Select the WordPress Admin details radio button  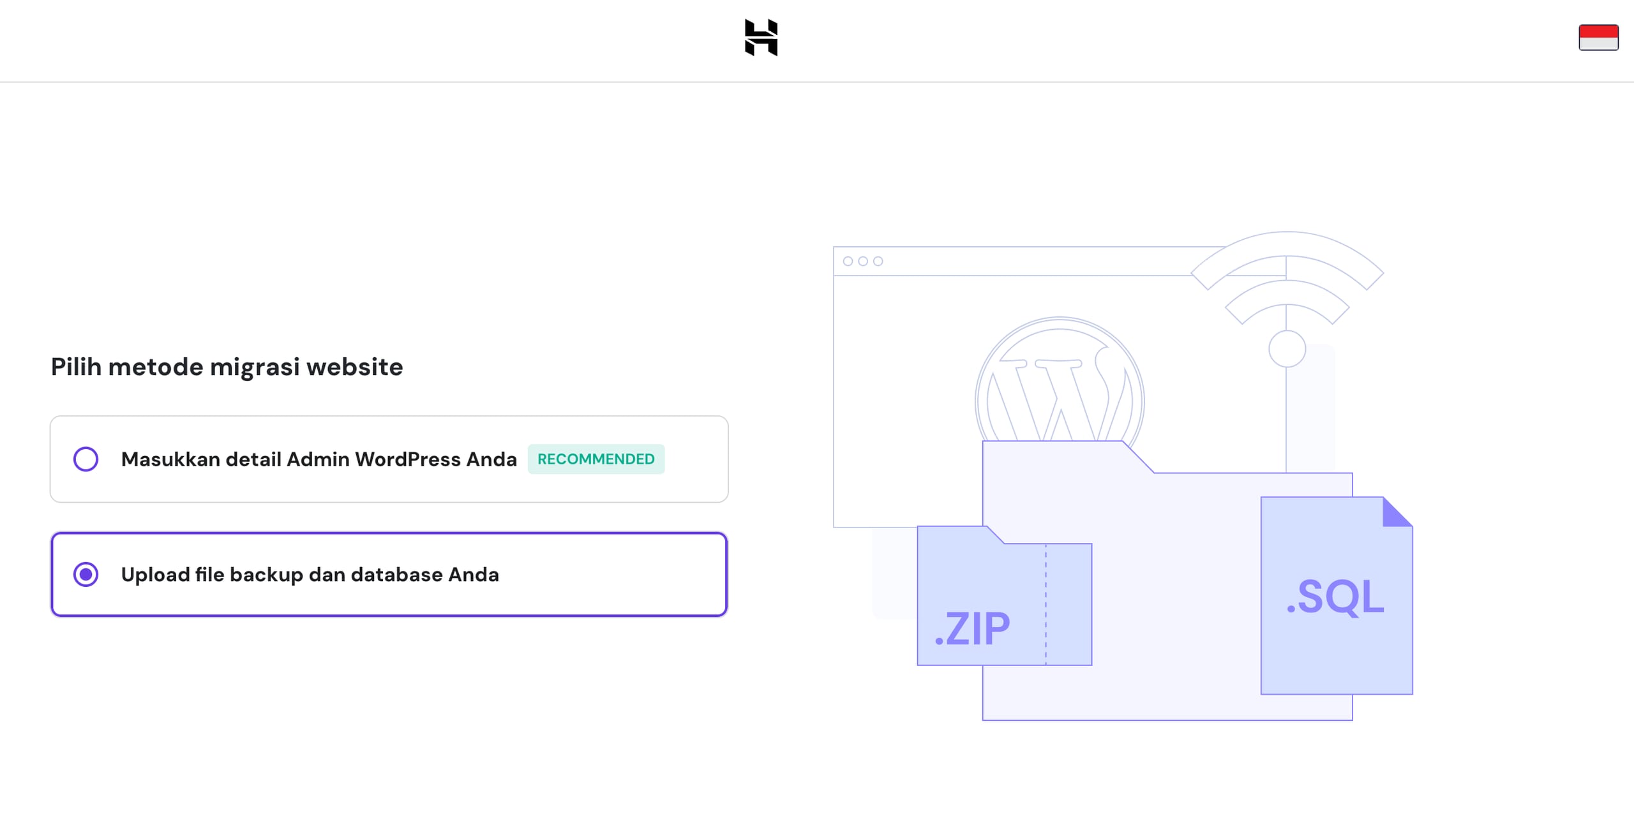click(86, 459)
